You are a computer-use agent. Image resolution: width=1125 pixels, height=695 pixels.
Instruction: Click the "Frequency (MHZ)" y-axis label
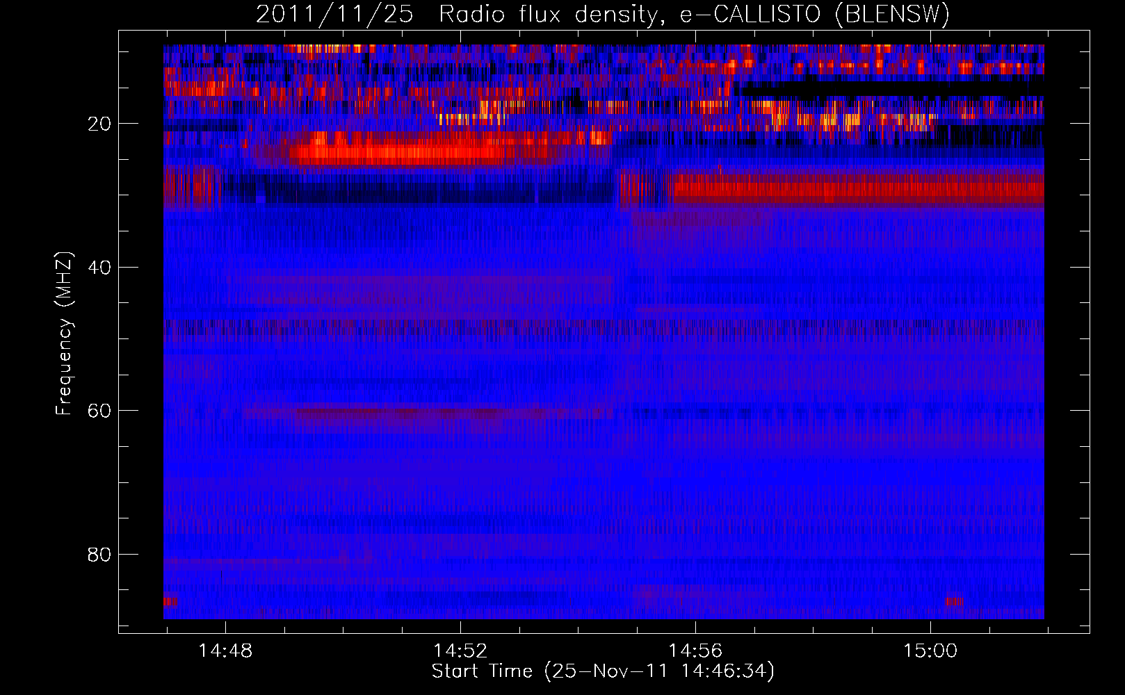(64, 334)
